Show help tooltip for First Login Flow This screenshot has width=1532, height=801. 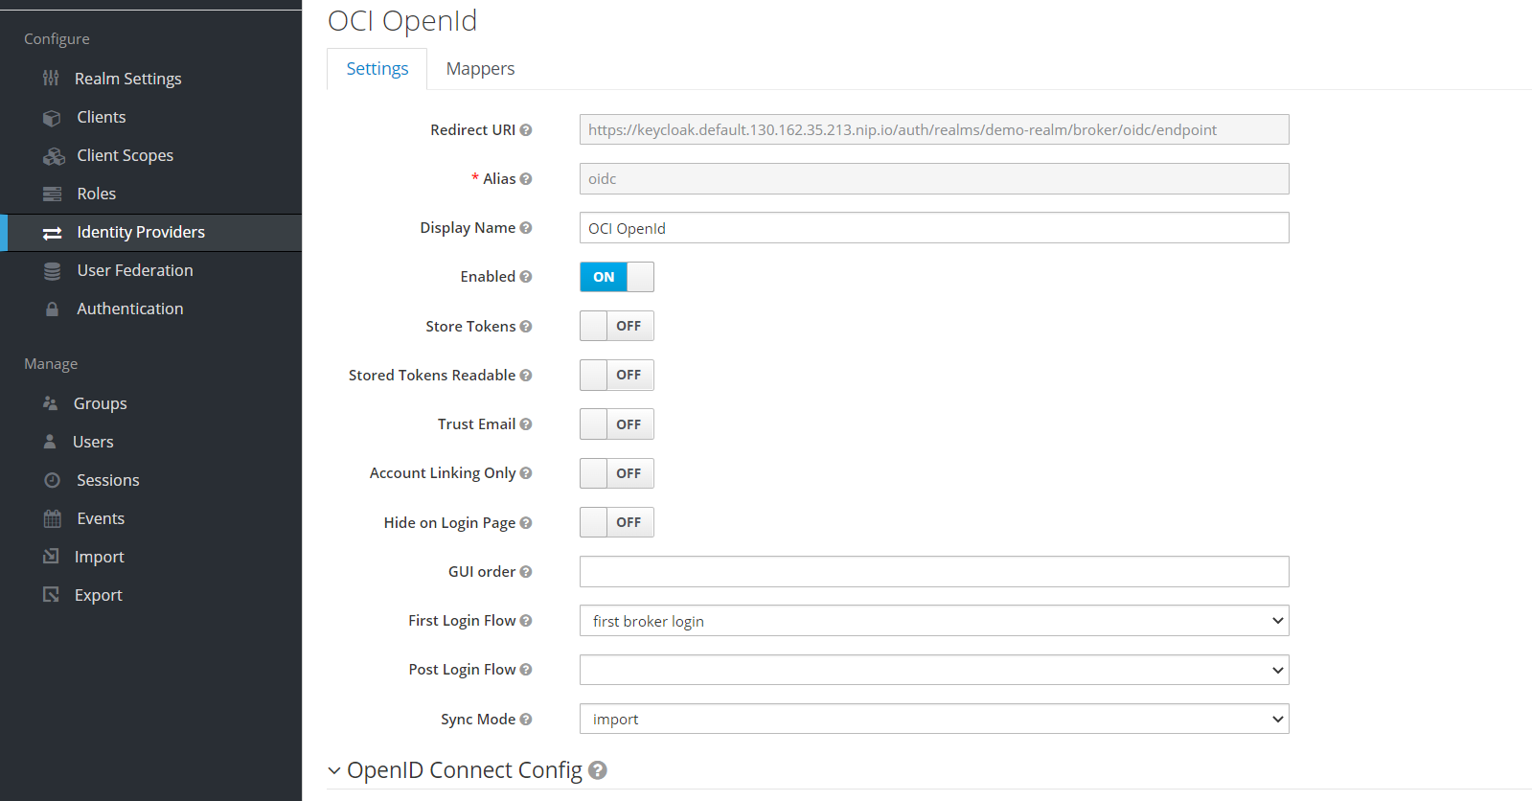(x=526, y=621)
